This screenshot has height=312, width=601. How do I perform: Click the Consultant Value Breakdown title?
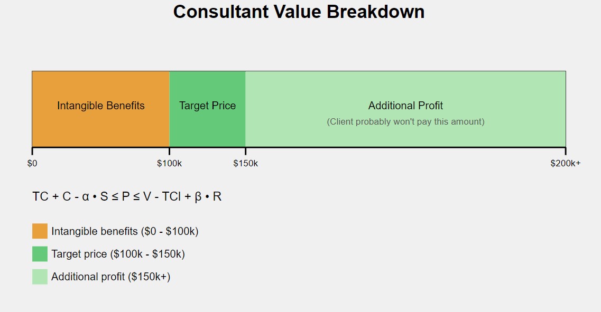299,12
